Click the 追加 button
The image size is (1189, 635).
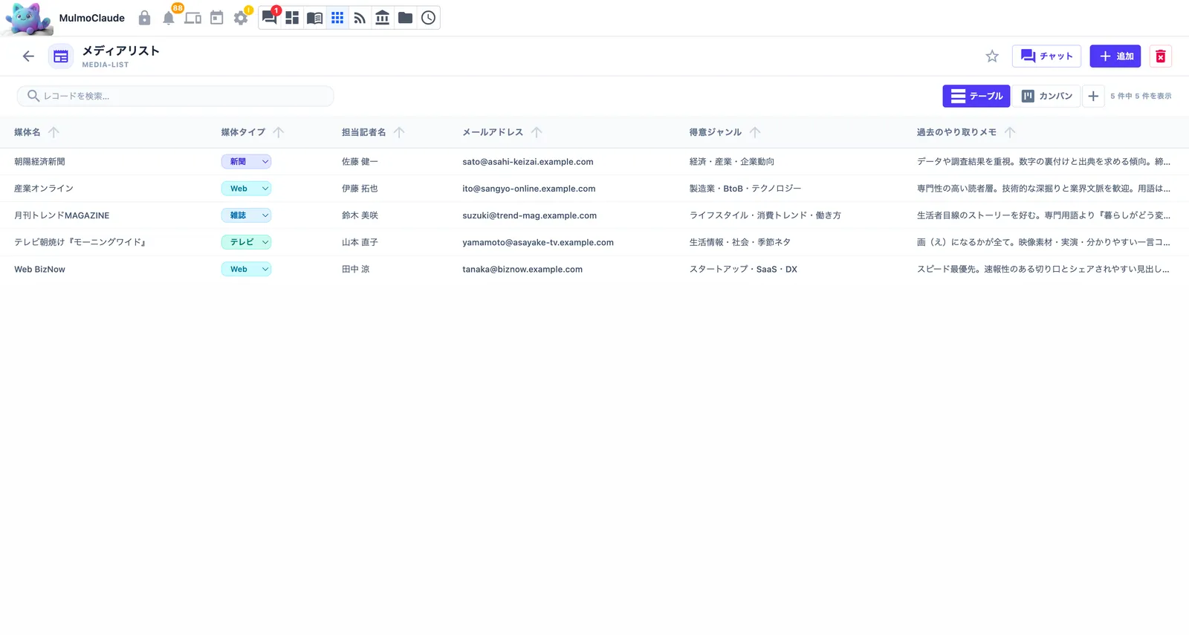tap(1115, 56)
